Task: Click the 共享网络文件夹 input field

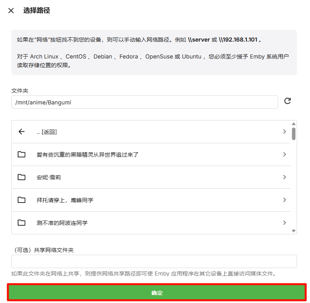Action: tap(154, 261)
